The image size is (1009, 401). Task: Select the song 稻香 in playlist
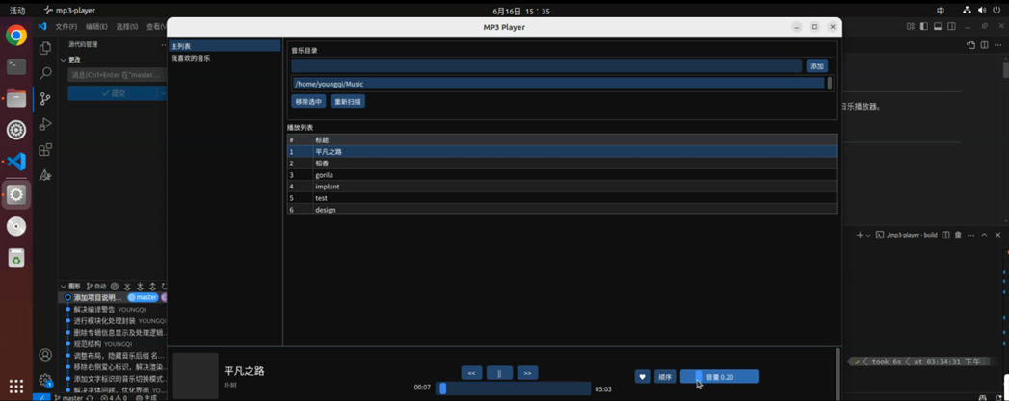[x=322, y=163]
